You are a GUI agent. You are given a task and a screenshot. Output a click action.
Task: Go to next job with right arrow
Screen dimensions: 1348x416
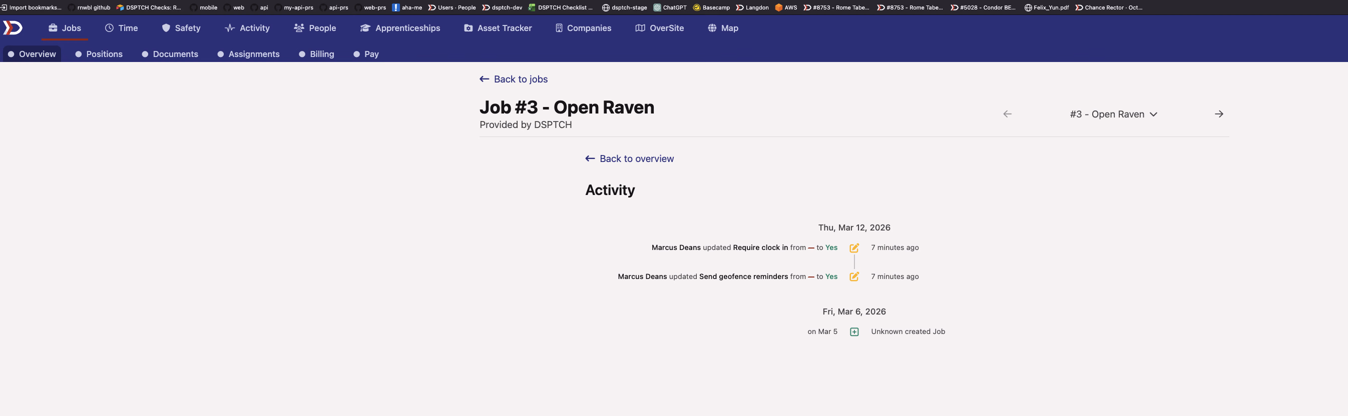coord(1219,114)
